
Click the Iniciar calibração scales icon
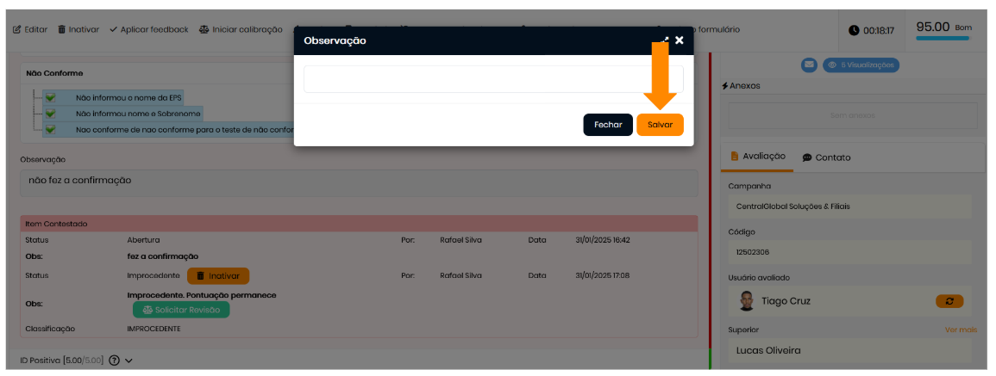204,30
